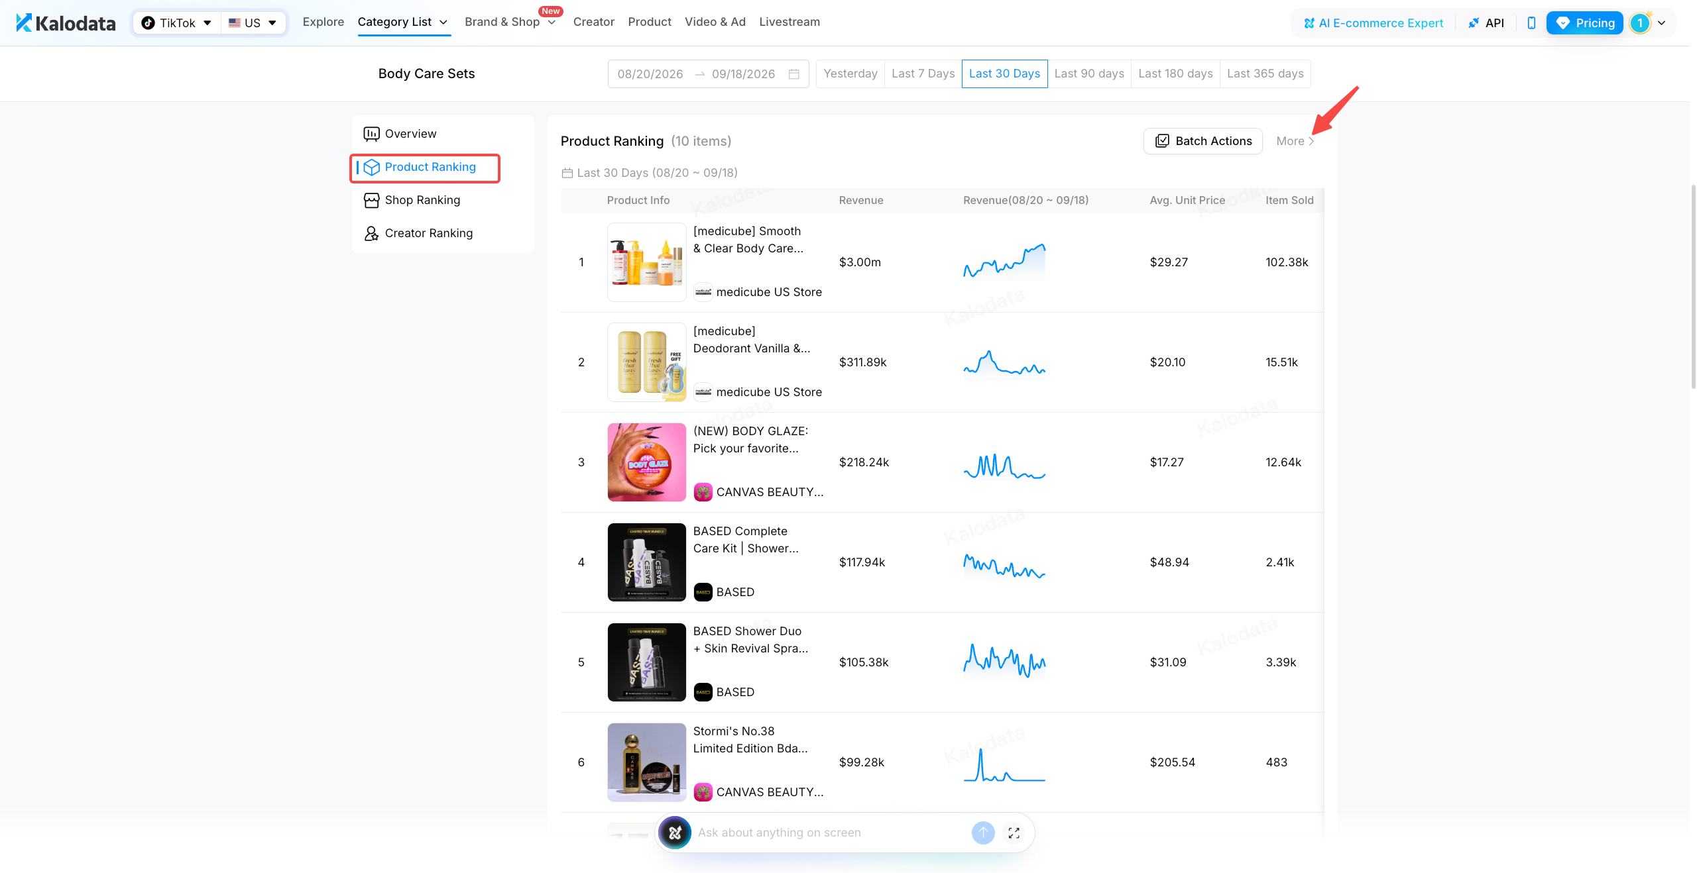Select the Last 7 Days range
This screenshot has height=873, width=1697.
tap(923, 74)
